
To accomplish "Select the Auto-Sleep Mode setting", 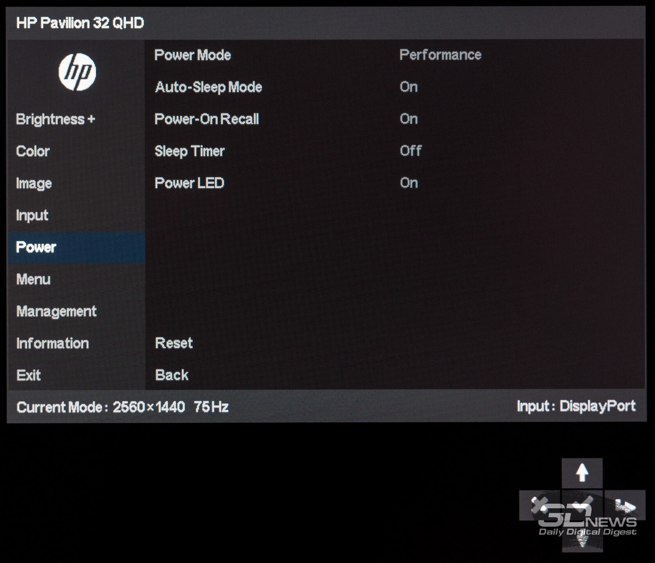I will pos(209,87).
